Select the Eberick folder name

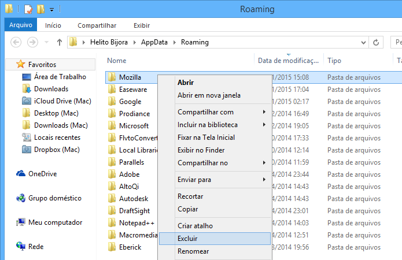point(130,247)
